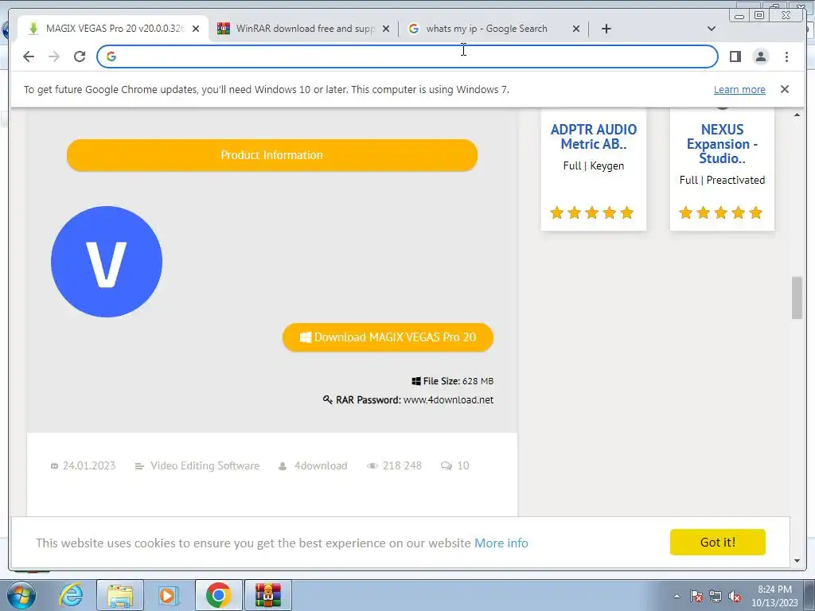Close the whats my ip Google tab
Viewport: 815px width, 611px height.
[576, 29]
